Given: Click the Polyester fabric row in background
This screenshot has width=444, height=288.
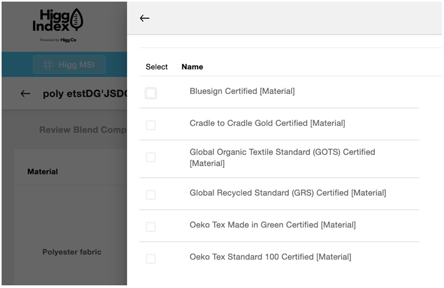Looking at the screenshot, I should [x=71, y=252].
